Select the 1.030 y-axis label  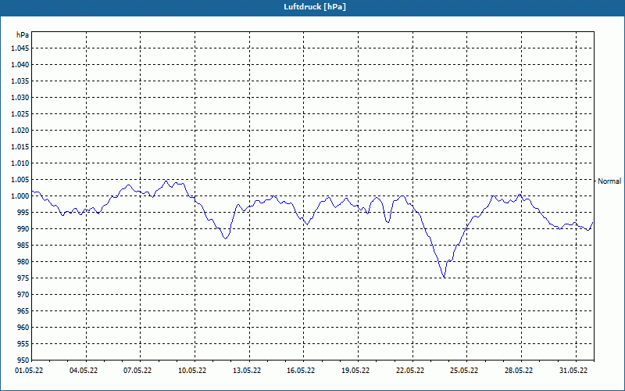[x=20, y=97]
